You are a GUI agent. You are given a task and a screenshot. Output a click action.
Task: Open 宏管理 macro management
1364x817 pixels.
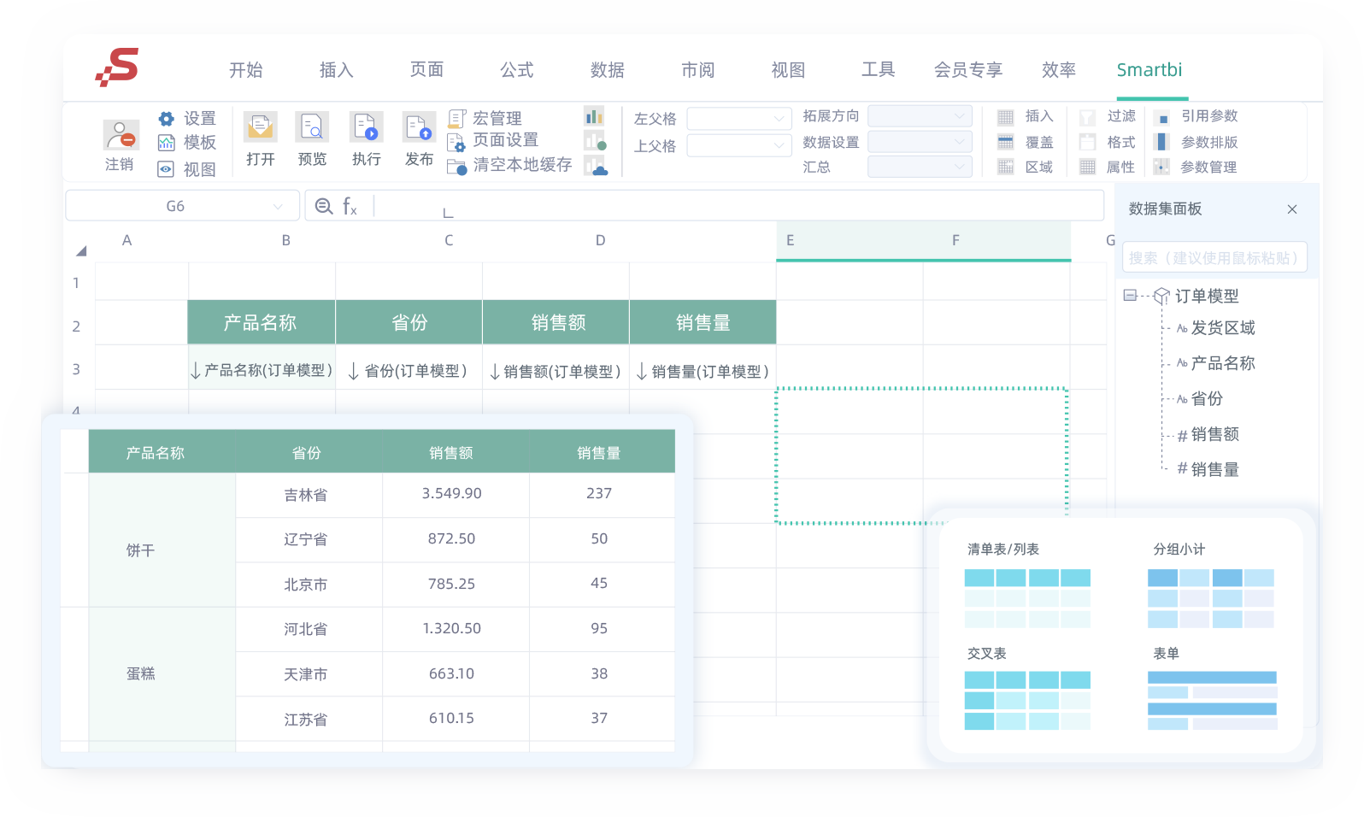[496, 118]
